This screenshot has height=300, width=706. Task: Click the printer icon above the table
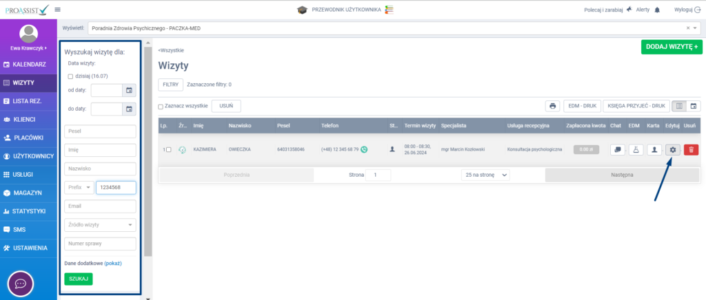(x=552, y=106)
